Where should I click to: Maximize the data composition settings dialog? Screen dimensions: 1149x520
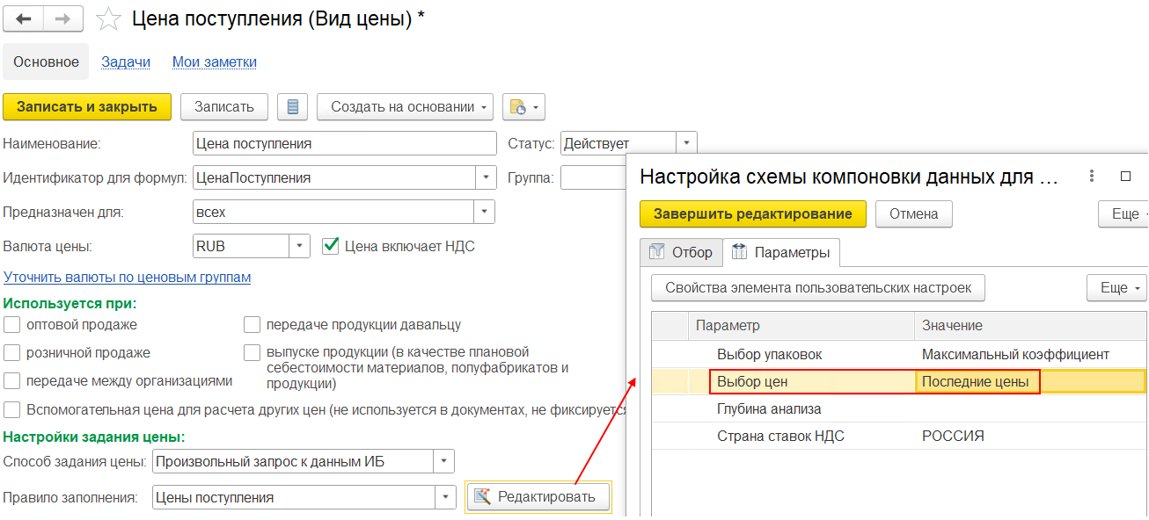(x=1125, y=176)
